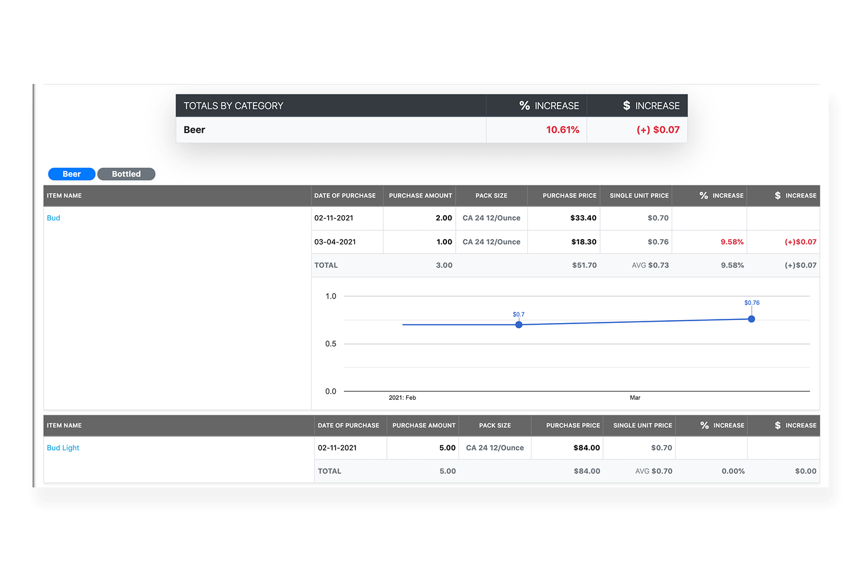This screenshot has height=569, width=860.
Task: Click 02-11-2021 date in Bud row
Action: (x=334, y=218)
